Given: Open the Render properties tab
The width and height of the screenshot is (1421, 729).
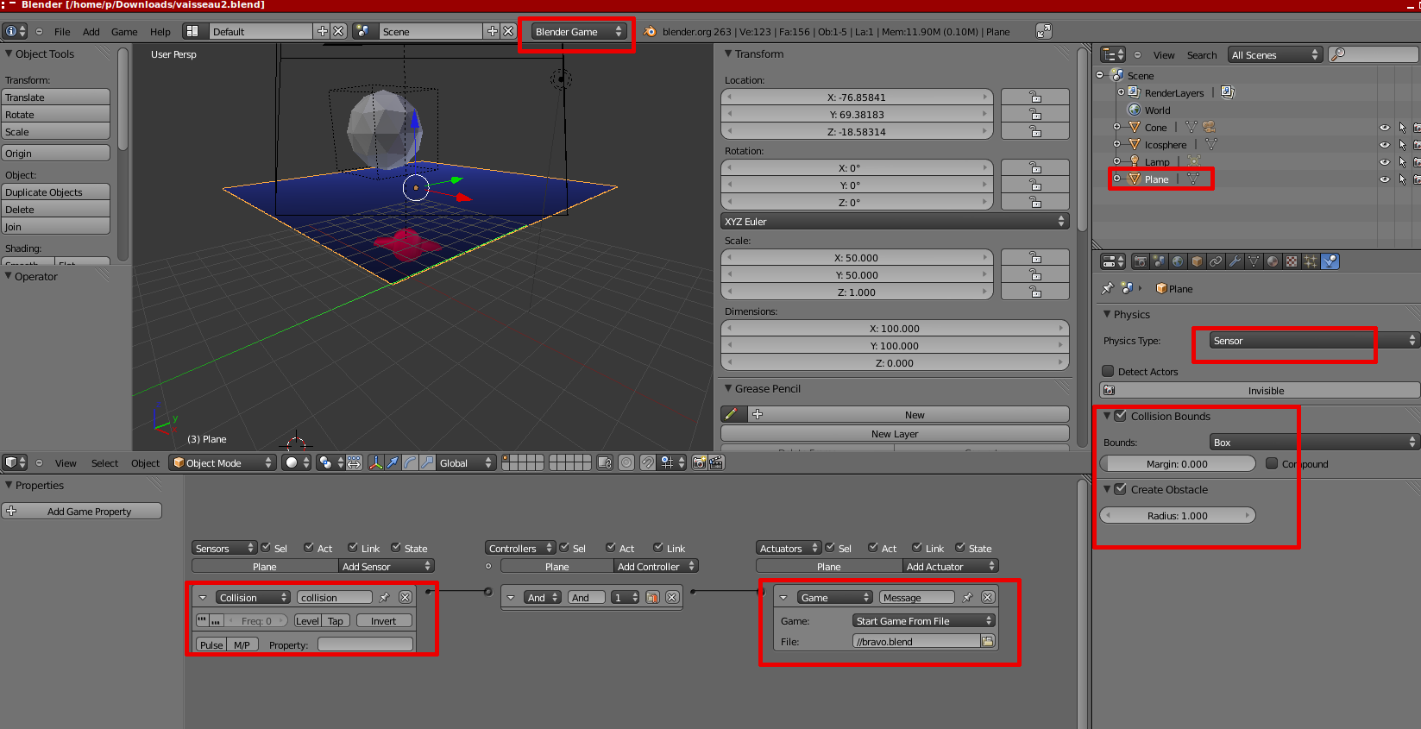Looking at the screenshot, I should [x=1140, y=261].
